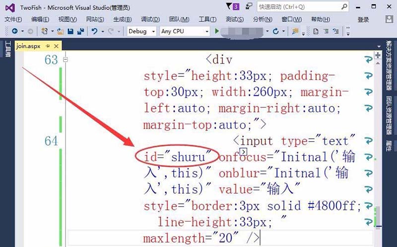Open the 窗口(W) menu
Viewport: 397px width, 247px height.
(x=291, y=19)
